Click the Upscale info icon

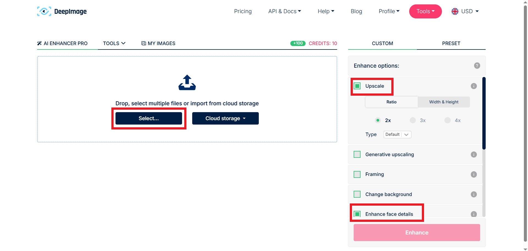[x=474, y=86]
